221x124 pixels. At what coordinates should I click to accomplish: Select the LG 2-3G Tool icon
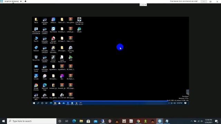62,96
